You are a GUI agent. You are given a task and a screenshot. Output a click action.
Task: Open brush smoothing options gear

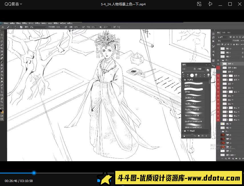point(100,27)
